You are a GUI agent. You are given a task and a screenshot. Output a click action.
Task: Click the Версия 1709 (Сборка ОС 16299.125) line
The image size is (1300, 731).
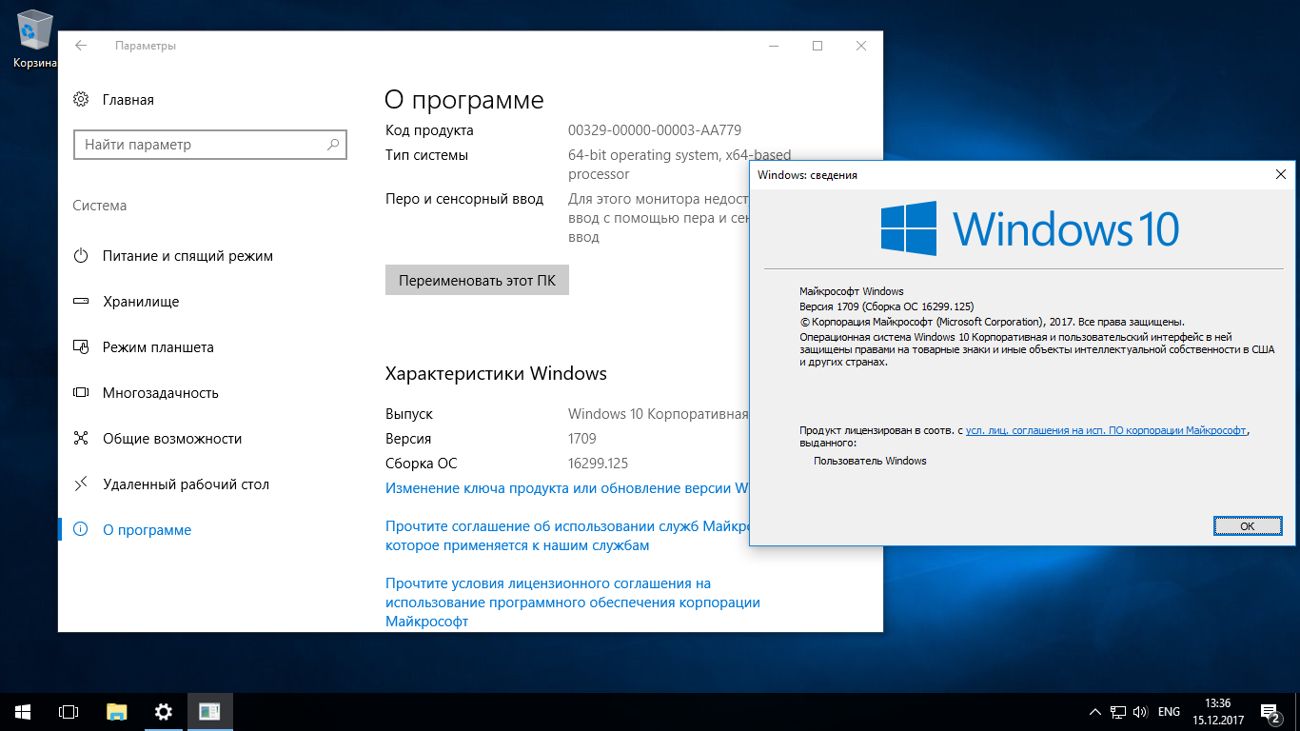pos(887,306)
